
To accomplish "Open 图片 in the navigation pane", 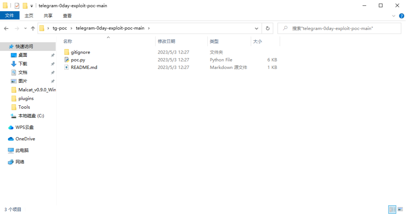I will 23,81.
